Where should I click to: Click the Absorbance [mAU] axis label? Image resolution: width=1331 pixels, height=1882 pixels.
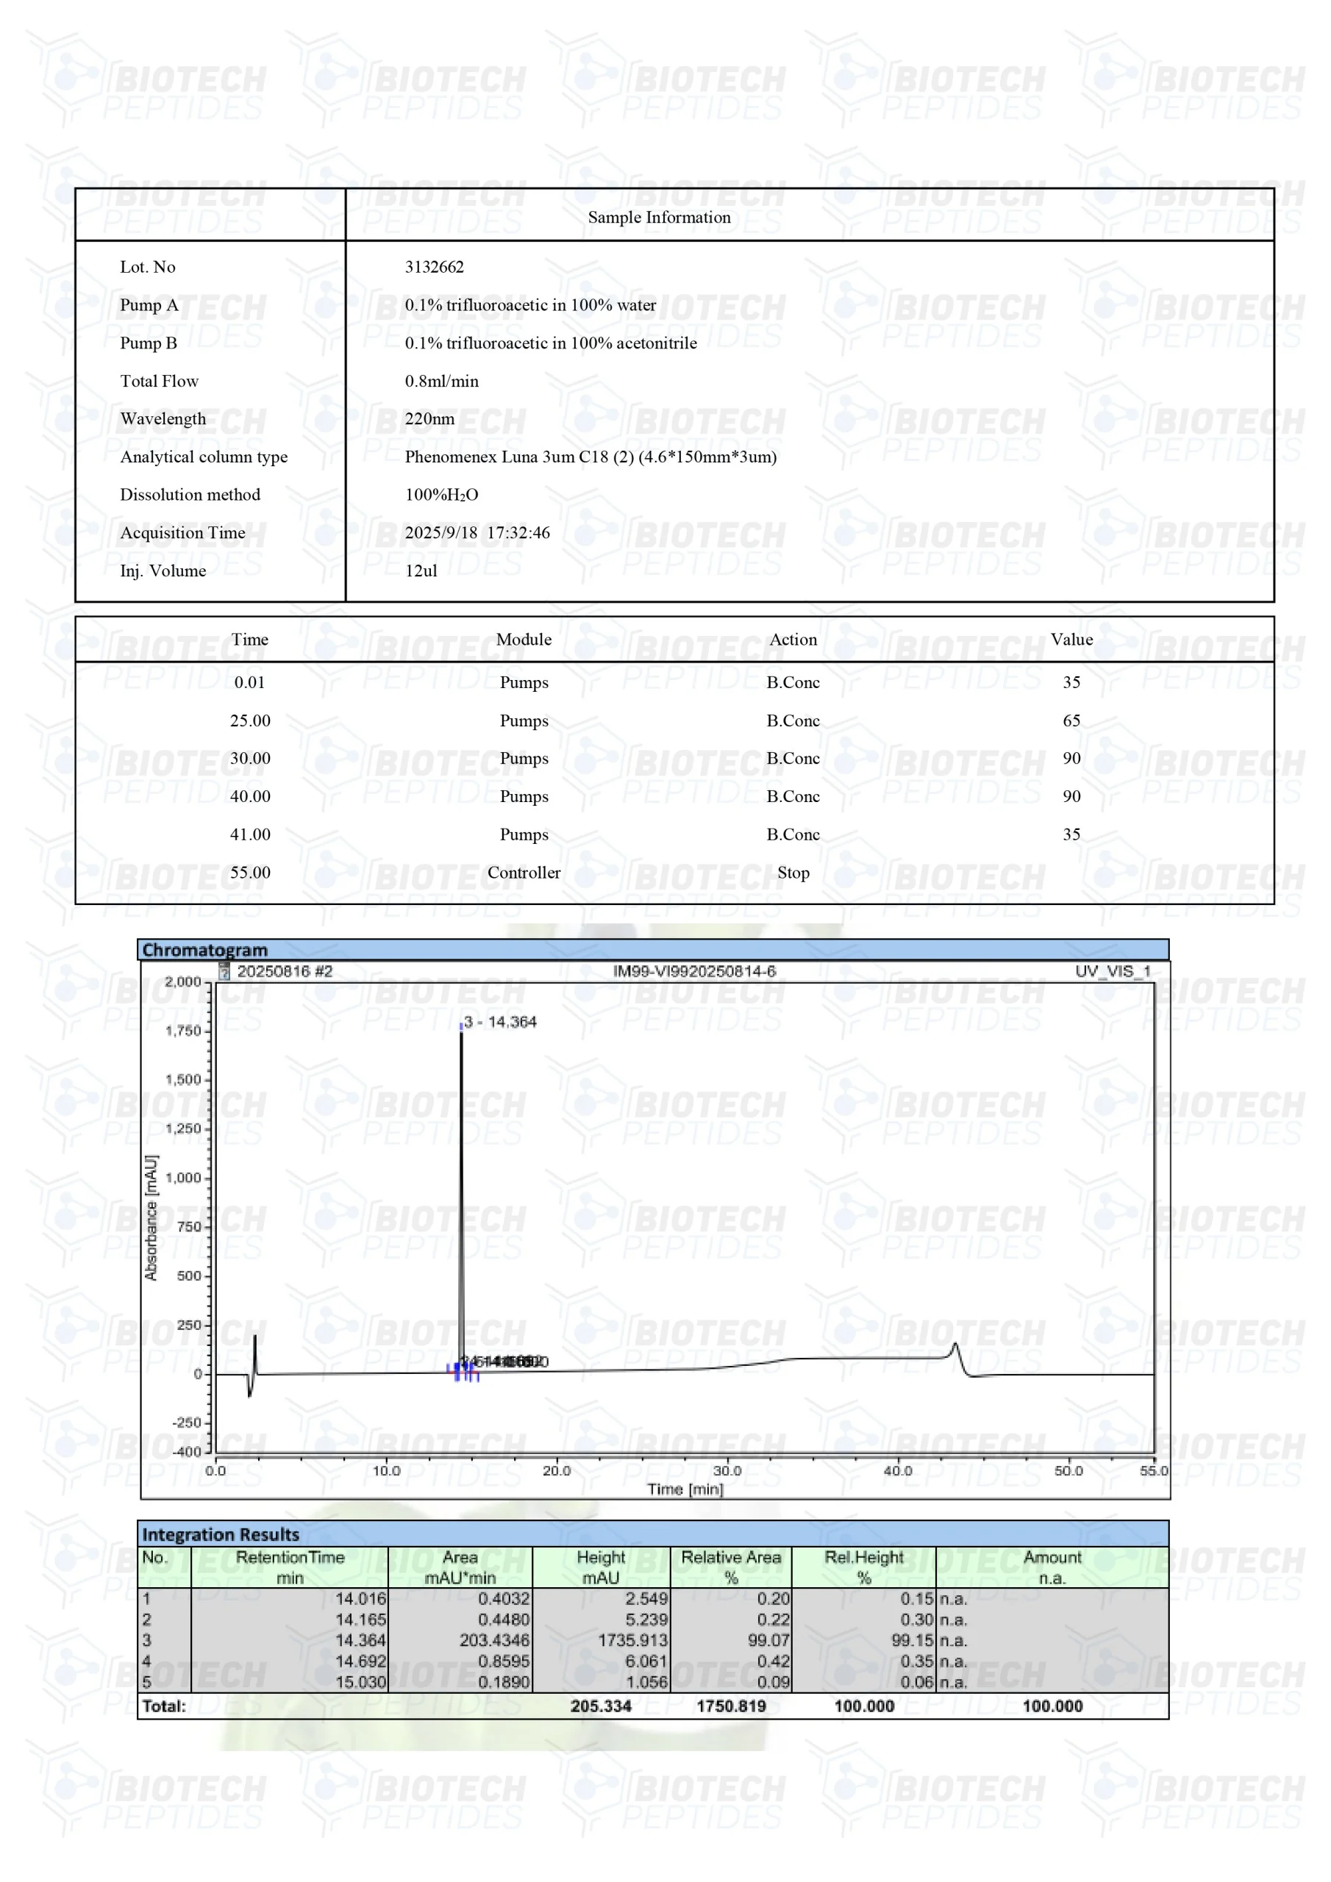[151, 1217]
